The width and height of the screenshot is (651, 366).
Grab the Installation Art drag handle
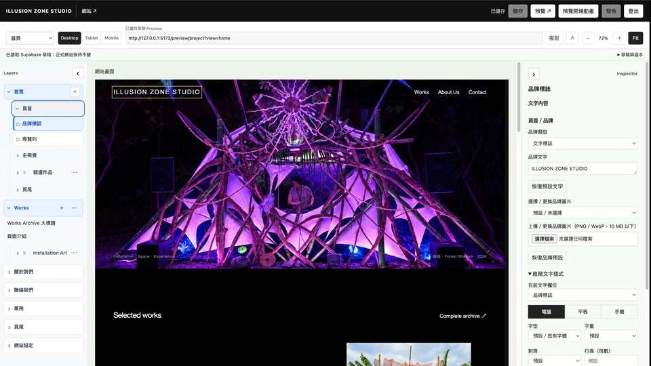[24, 253]
